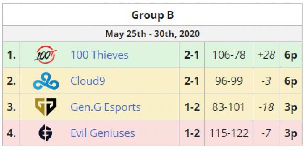304x150 pixels.
Task: Click 100 Thieves 6p points cell
Action: coord(291,55)
